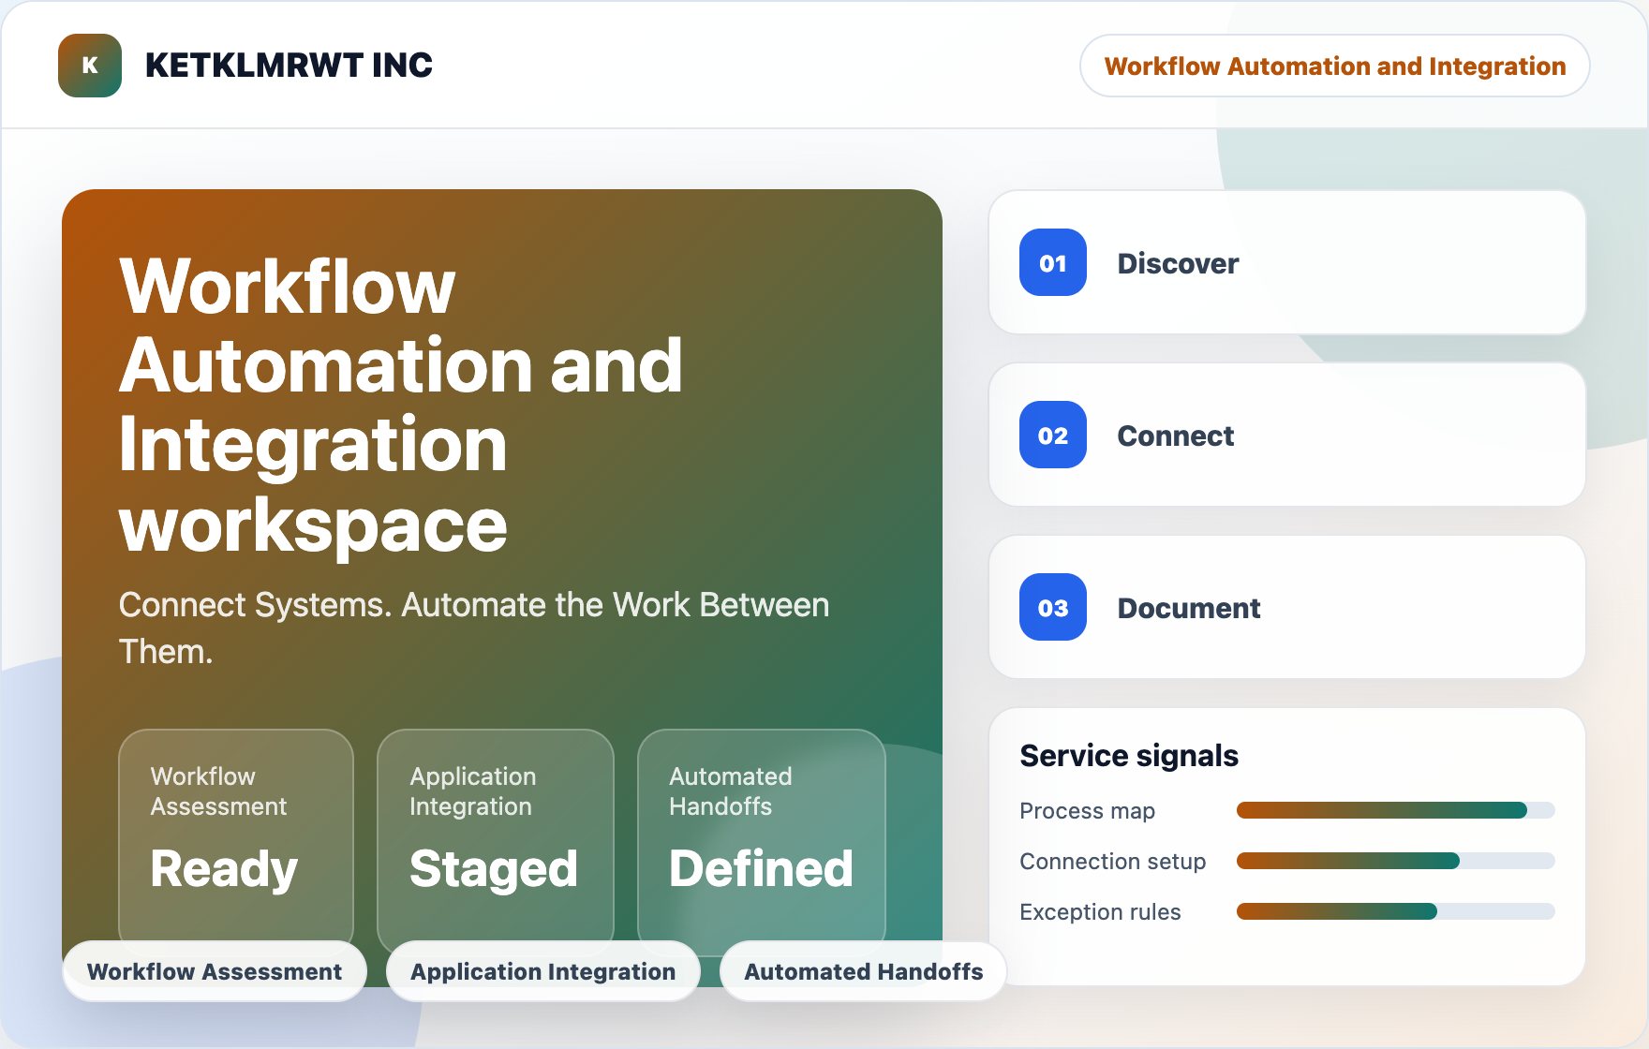Open the Discover step card
Viewport: 1649px width, 1049px height.
pos(1287,262)
